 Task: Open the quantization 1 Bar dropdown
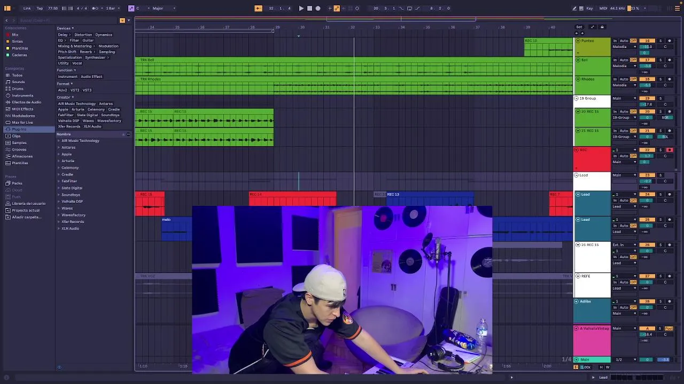click(x=111, y=8)
